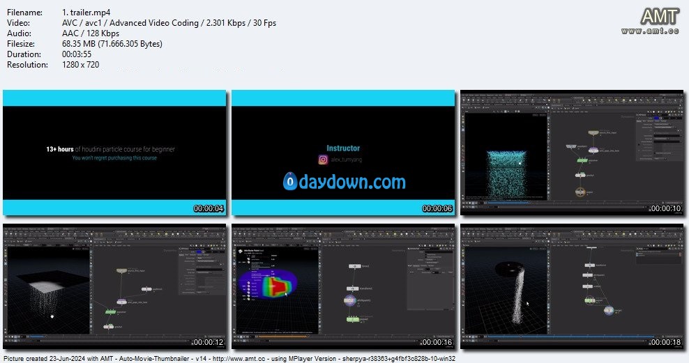Select the filename text '1. trailer.mp4'
The width and height of the screenshot is (689, 363).
click(86, 13)
